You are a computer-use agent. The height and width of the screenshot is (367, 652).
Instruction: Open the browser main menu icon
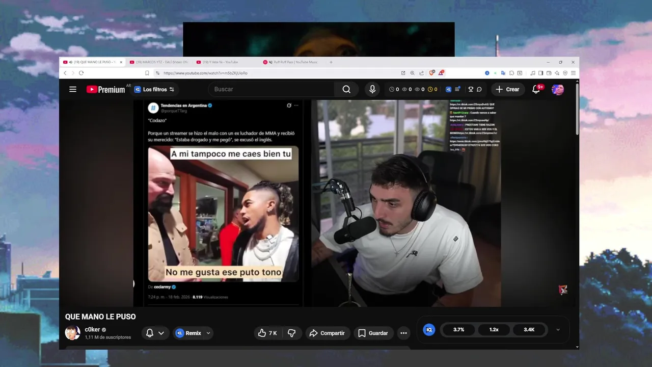tap(573, 73)
